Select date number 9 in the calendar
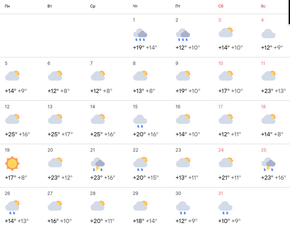The image size is (290, 229). tap(177, 63)
